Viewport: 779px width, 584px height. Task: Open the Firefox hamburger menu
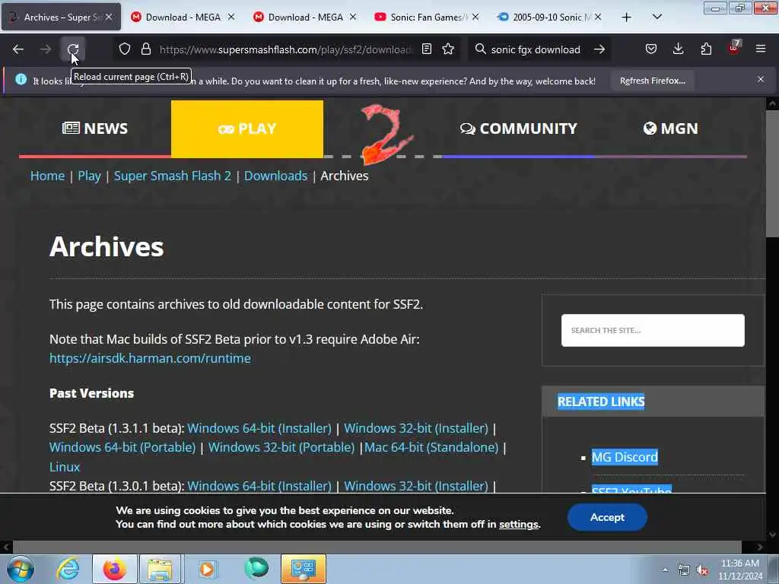(761, 49)
